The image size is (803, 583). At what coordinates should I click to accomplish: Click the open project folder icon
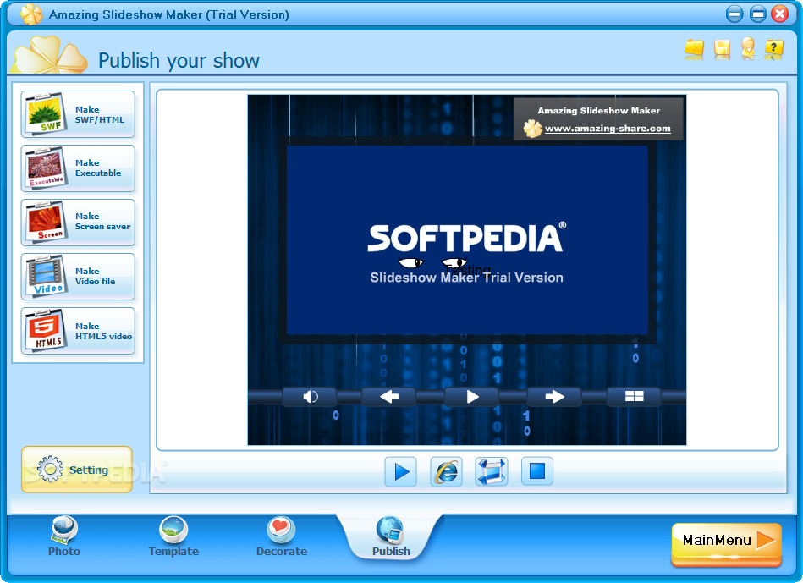(x=695, y=49)
